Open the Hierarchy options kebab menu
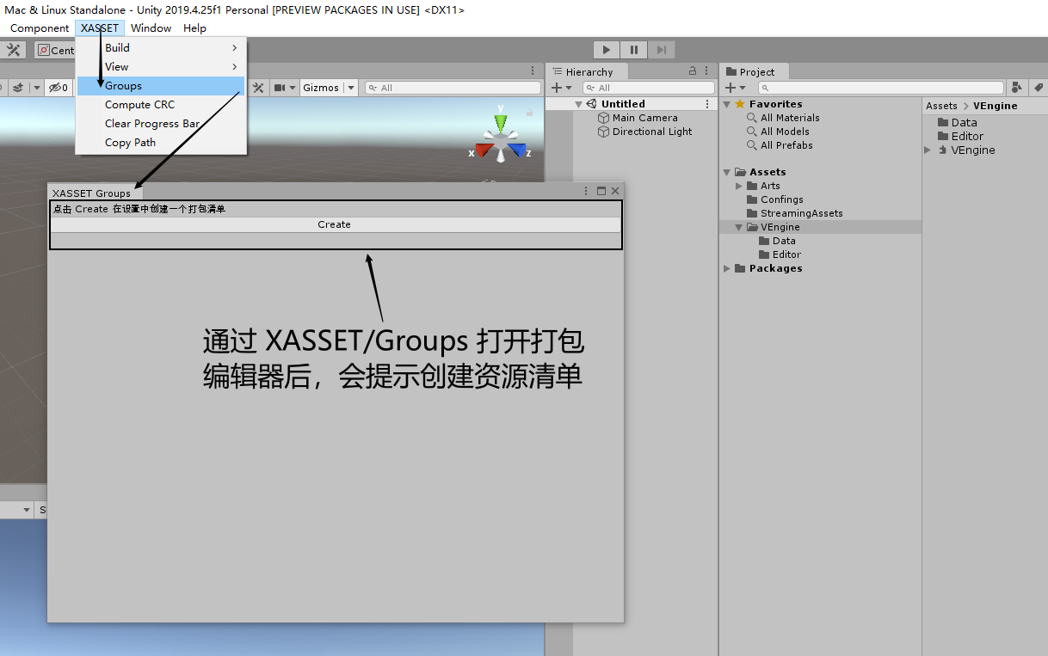 [706, 71]
